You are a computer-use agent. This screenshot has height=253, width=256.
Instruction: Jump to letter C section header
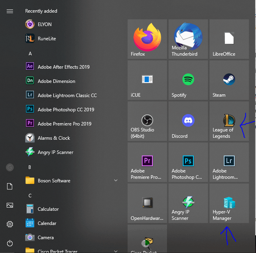pos(30,195)
